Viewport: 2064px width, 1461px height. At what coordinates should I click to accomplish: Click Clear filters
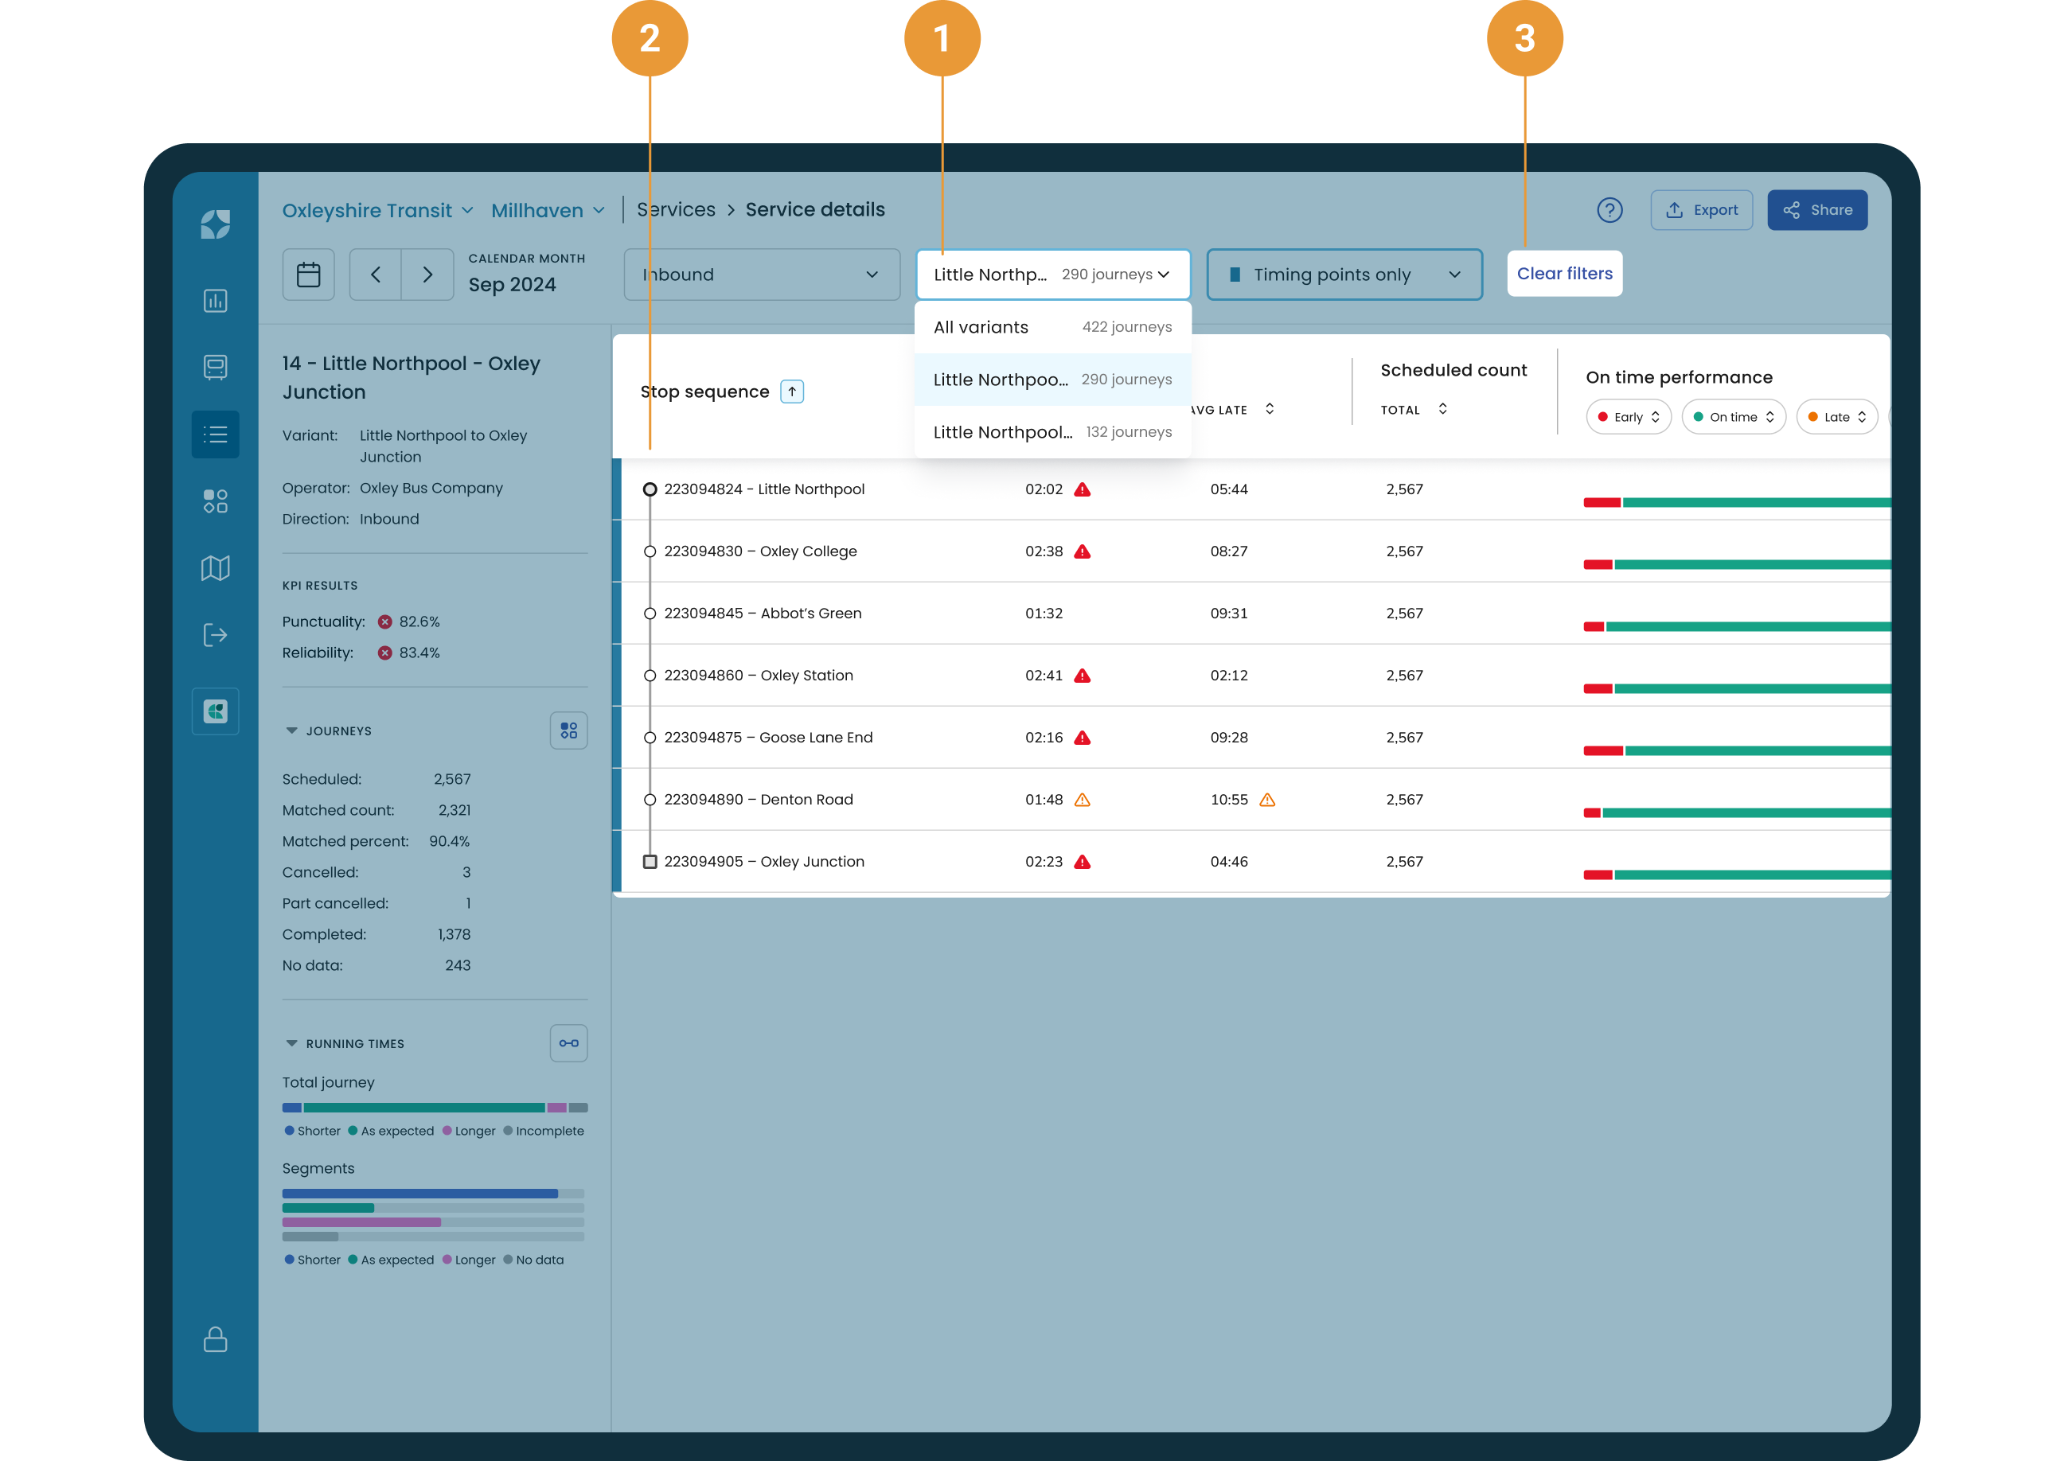click(1564, 274)
